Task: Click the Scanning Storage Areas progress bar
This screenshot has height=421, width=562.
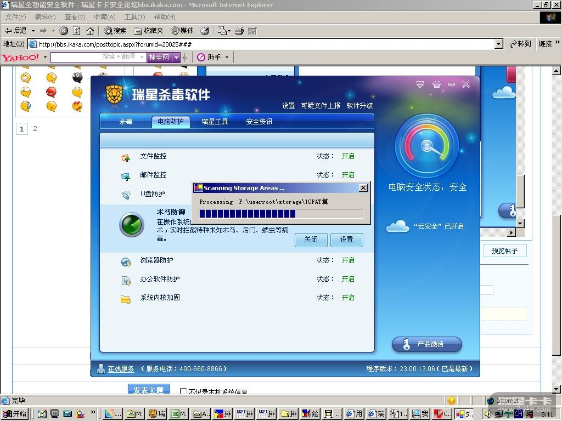Action: (281, 214)
